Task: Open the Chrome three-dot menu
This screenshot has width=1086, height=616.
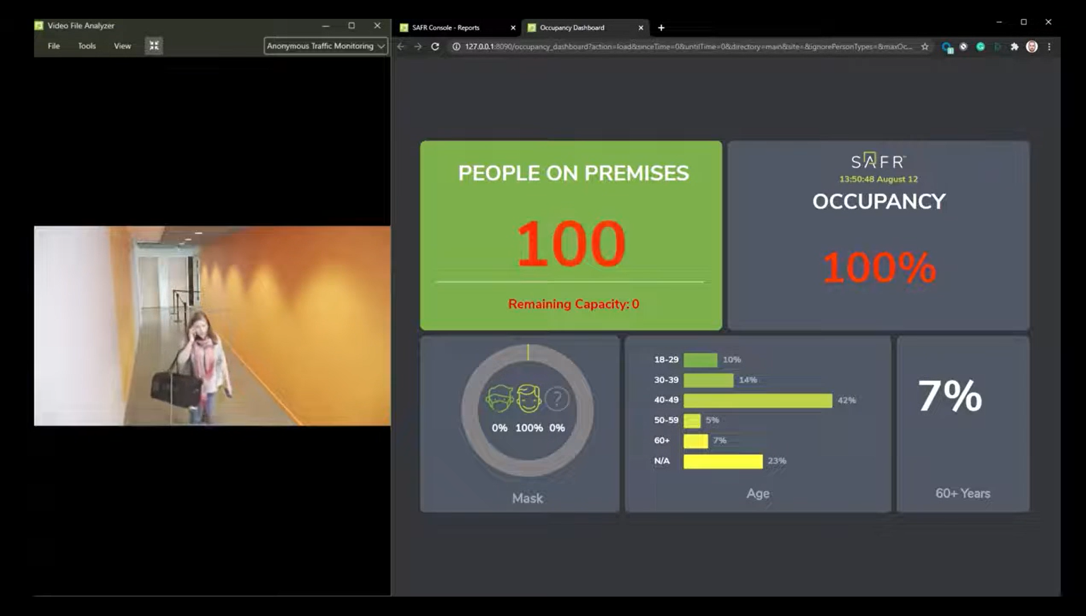Action: [1049, 47]
